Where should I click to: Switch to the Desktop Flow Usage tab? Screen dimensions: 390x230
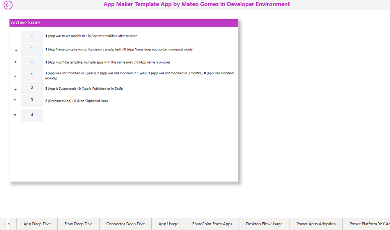click(264, 224)
